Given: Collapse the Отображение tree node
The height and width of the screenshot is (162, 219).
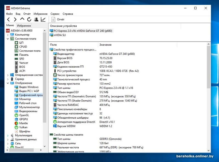Looking at the screenshot, I should [8, 83].
